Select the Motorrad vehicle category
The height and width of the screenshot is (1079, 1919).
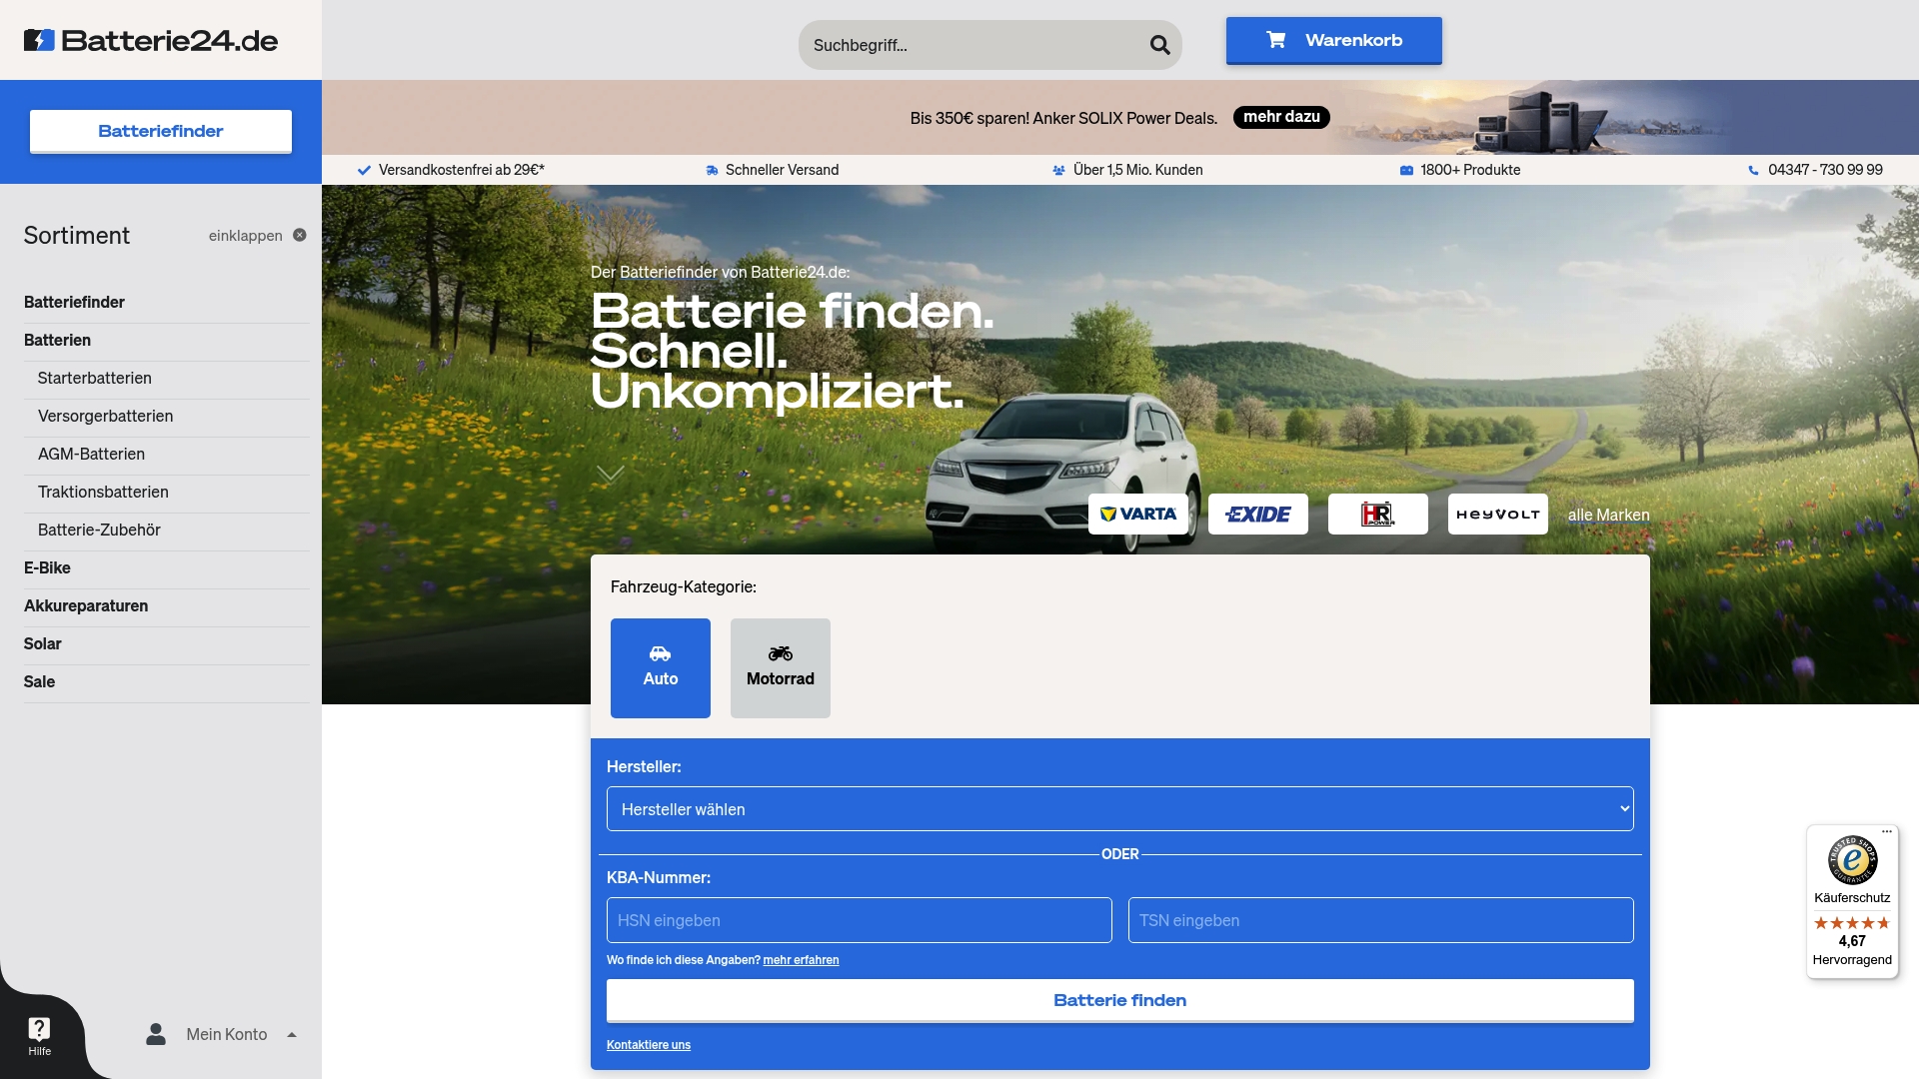point(780,667)
